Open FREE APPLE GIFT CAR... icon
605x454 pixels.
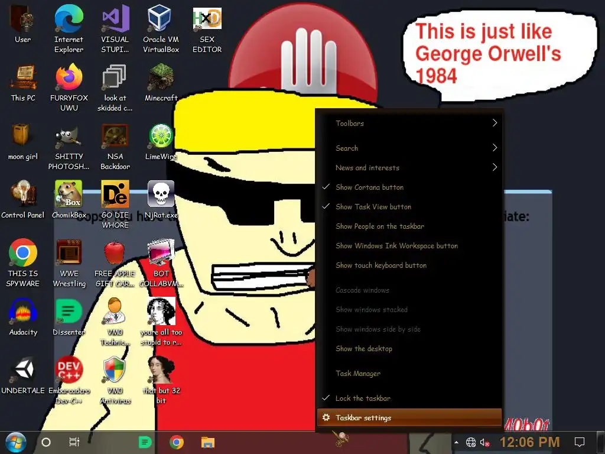[115, 263]
